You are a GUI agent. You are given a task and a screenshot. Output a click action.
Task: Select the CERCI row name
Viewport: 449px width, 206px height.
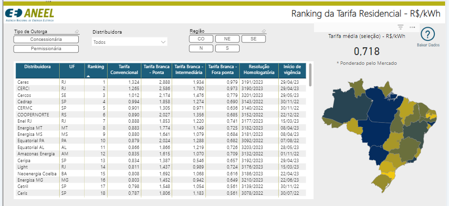tap(23, 89)
